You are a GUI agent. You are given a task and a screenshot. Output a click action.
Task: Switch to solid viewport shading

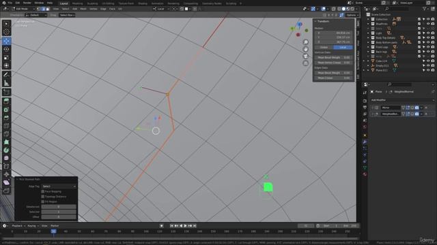[x=343, y=9]
